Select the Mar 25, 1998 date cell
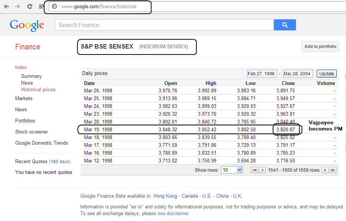The height and width of the screenshot is (221, 346). (x=98, y=99)
